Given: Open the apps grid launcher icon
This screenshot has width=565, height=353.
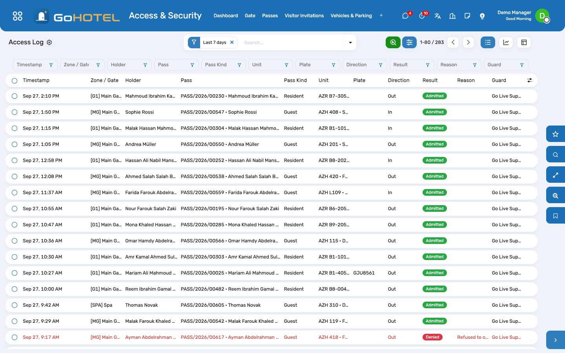Looking at the screenshot, I should click(18, 16).
